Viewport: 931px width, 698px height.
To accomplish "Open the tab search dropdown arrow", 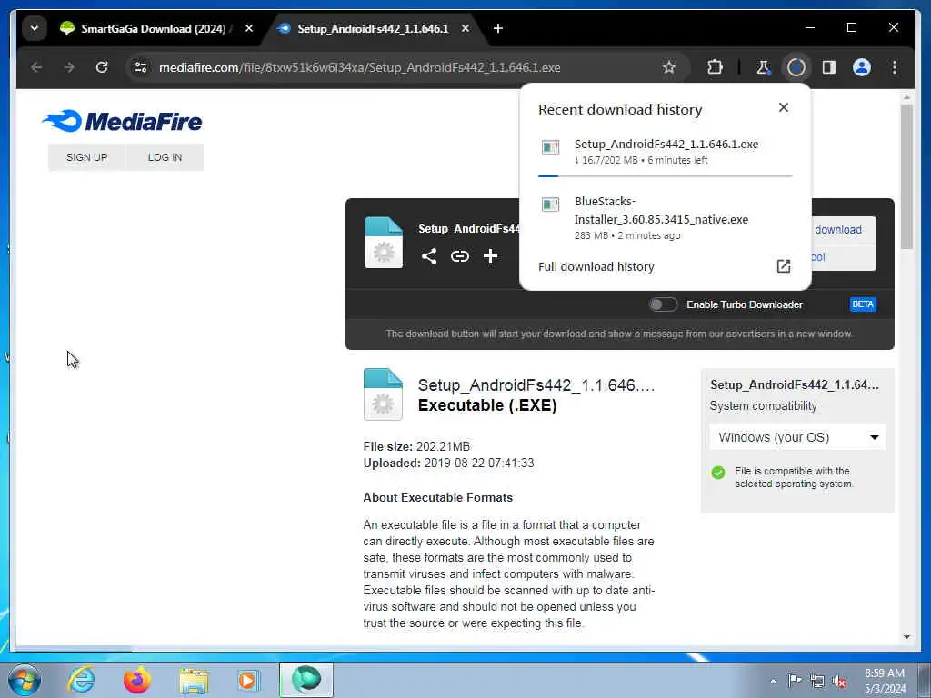I will tap(35, 28).
